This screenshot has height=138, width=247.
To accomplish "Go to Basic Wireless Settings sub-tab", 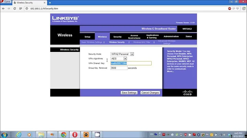I will pyautogui.click(x=92, y=42).
